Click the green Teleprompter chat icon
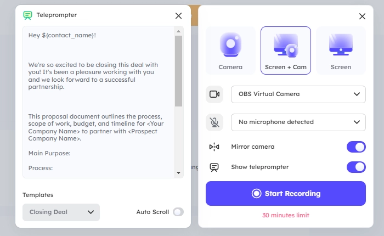 coord(27,15)
